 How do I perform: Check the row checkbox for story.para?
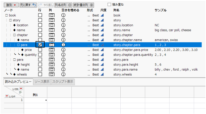pos(40,60)
